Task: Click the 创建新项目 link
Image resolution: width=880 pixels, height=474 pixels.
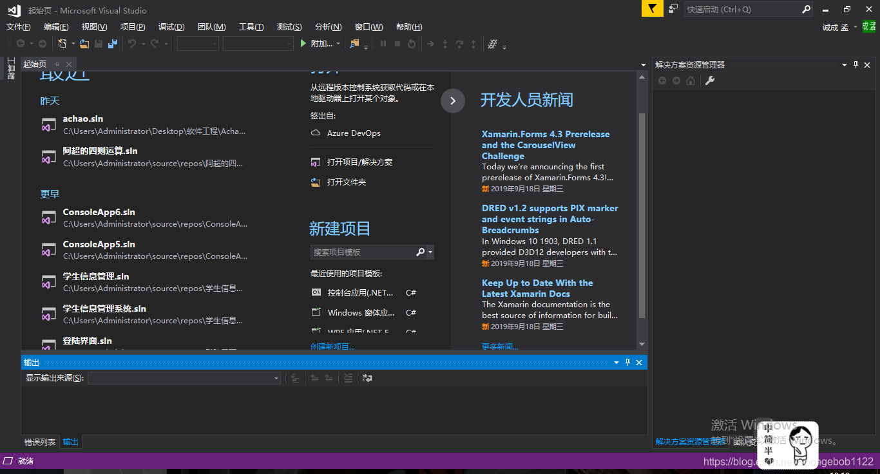Action: click(332, 347)
